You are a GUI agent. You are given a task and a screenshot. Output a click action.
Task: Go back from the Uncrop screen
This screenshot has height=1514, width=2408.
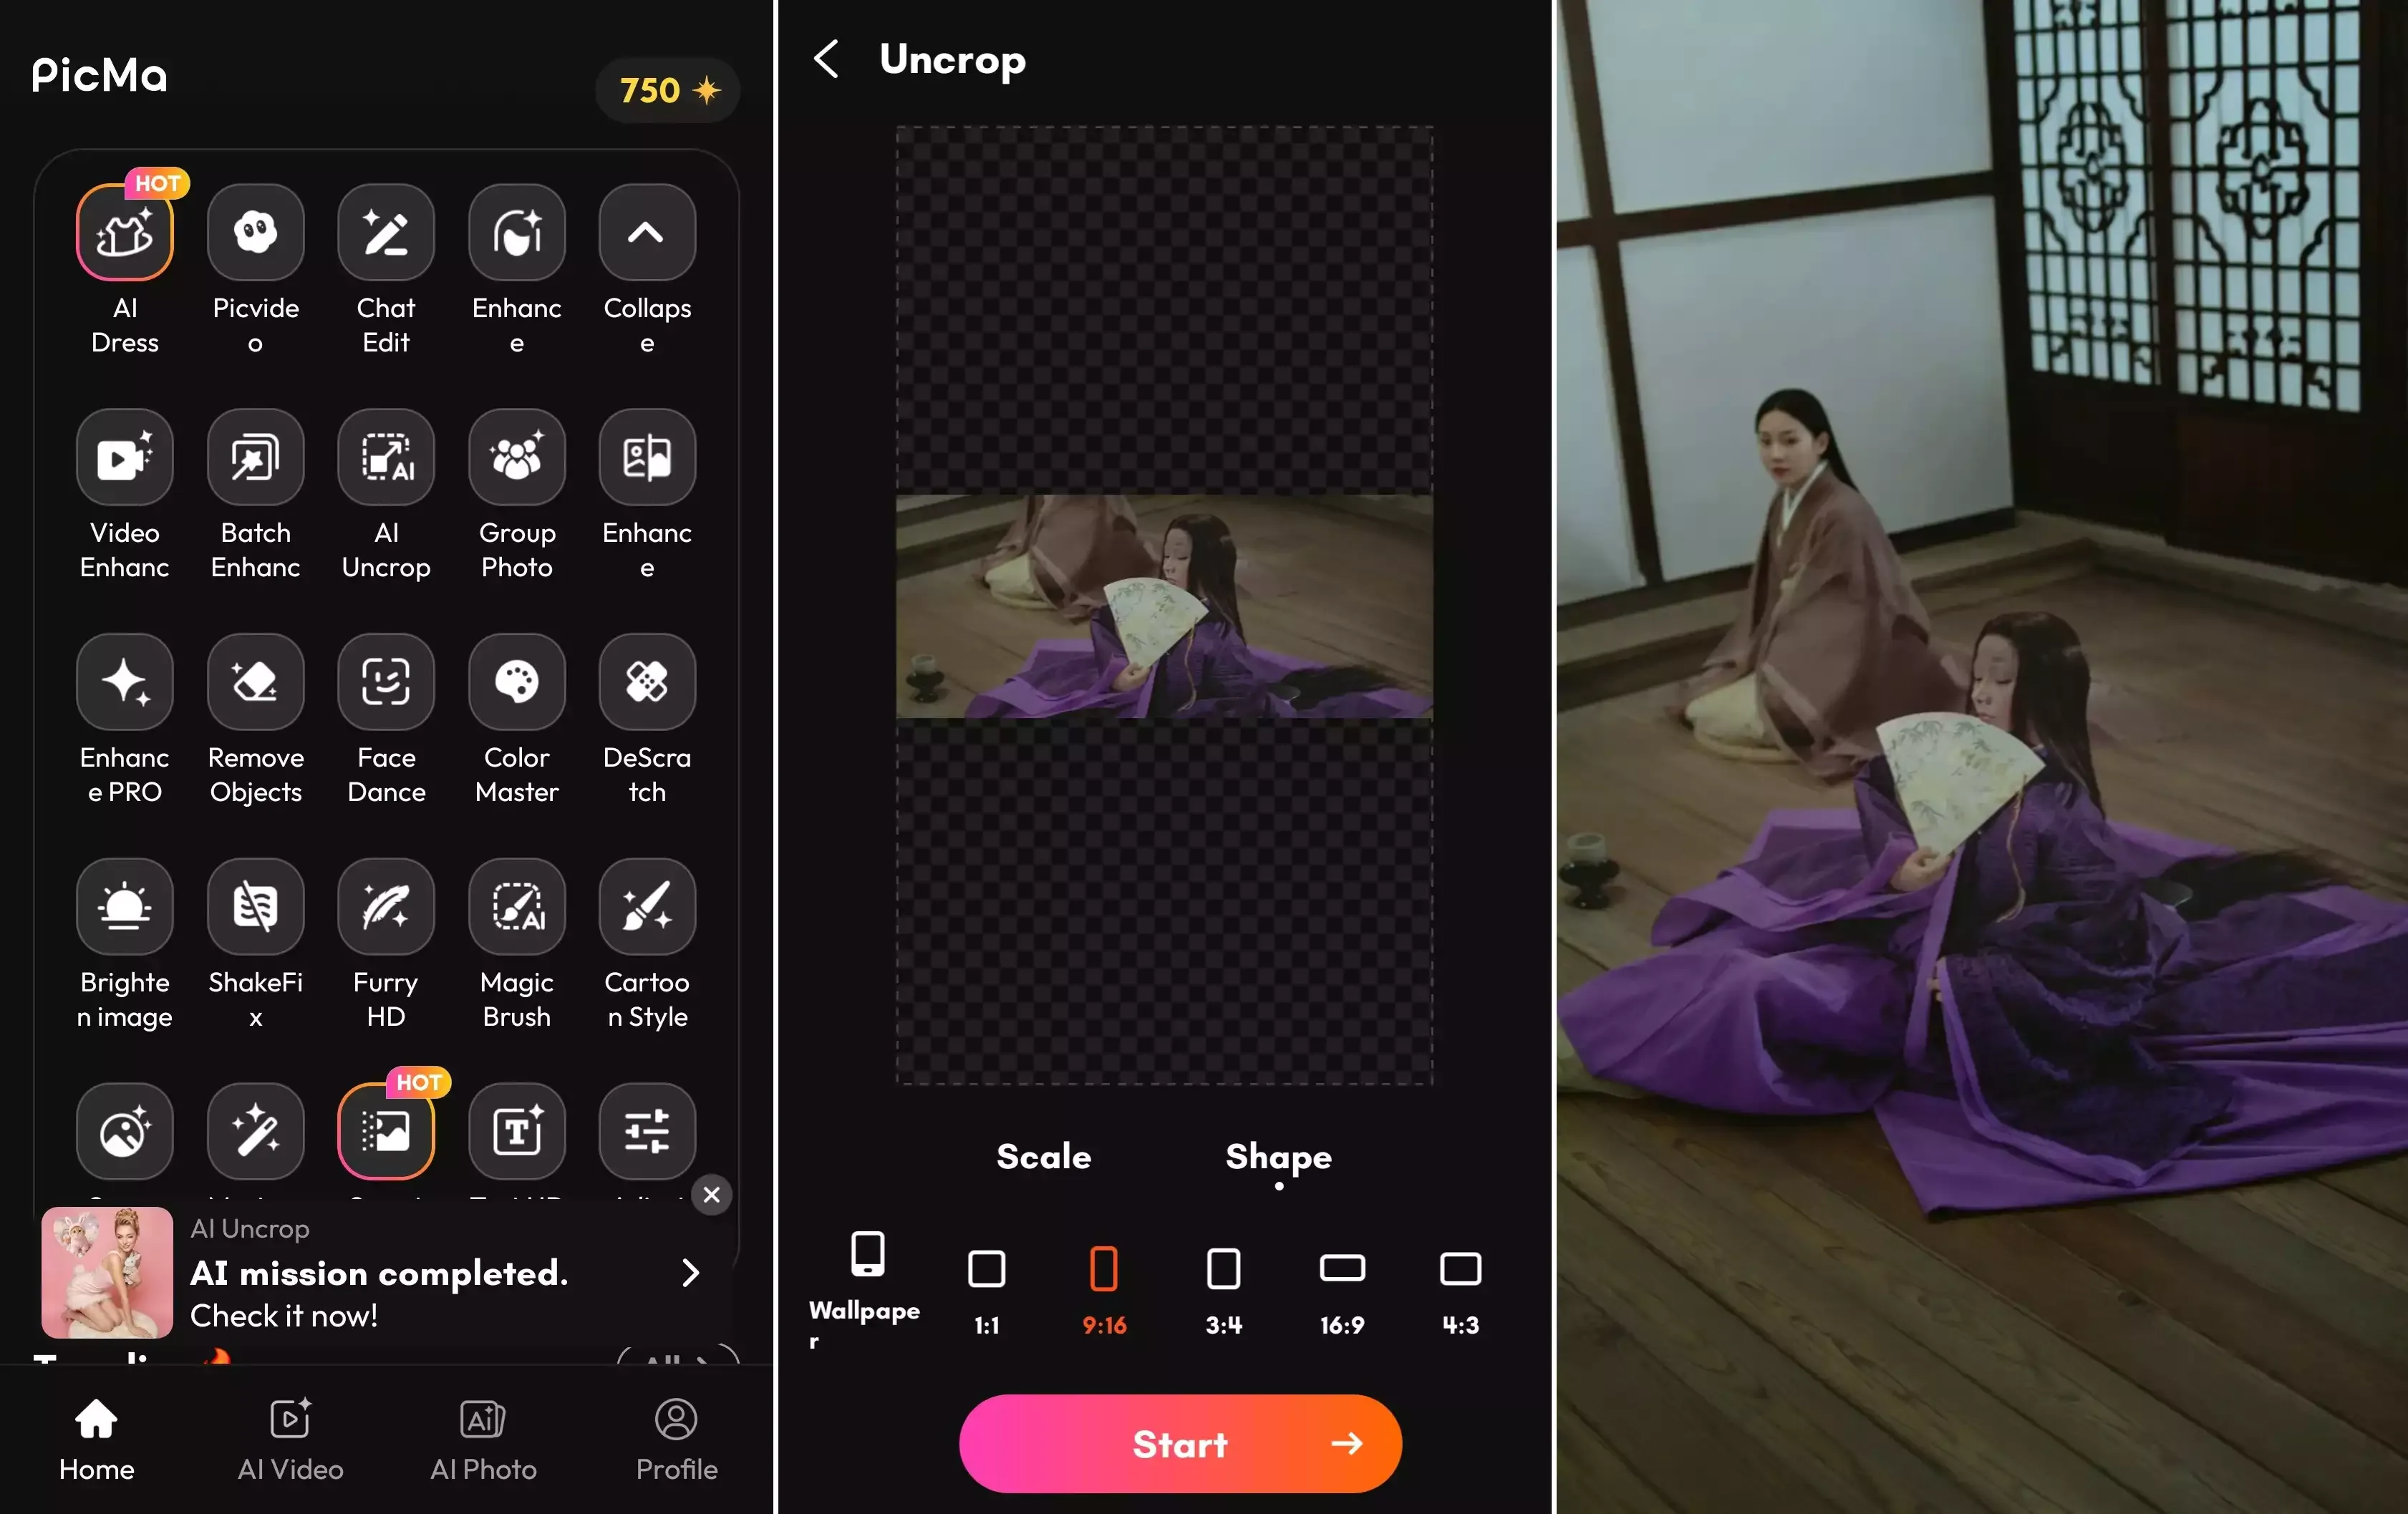826,59
